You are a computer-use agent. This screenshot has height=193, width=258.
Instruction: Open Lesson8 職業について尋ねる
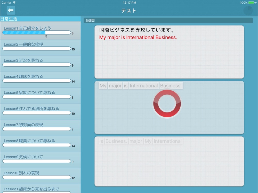pyautogui.click(x=40, y=144)
